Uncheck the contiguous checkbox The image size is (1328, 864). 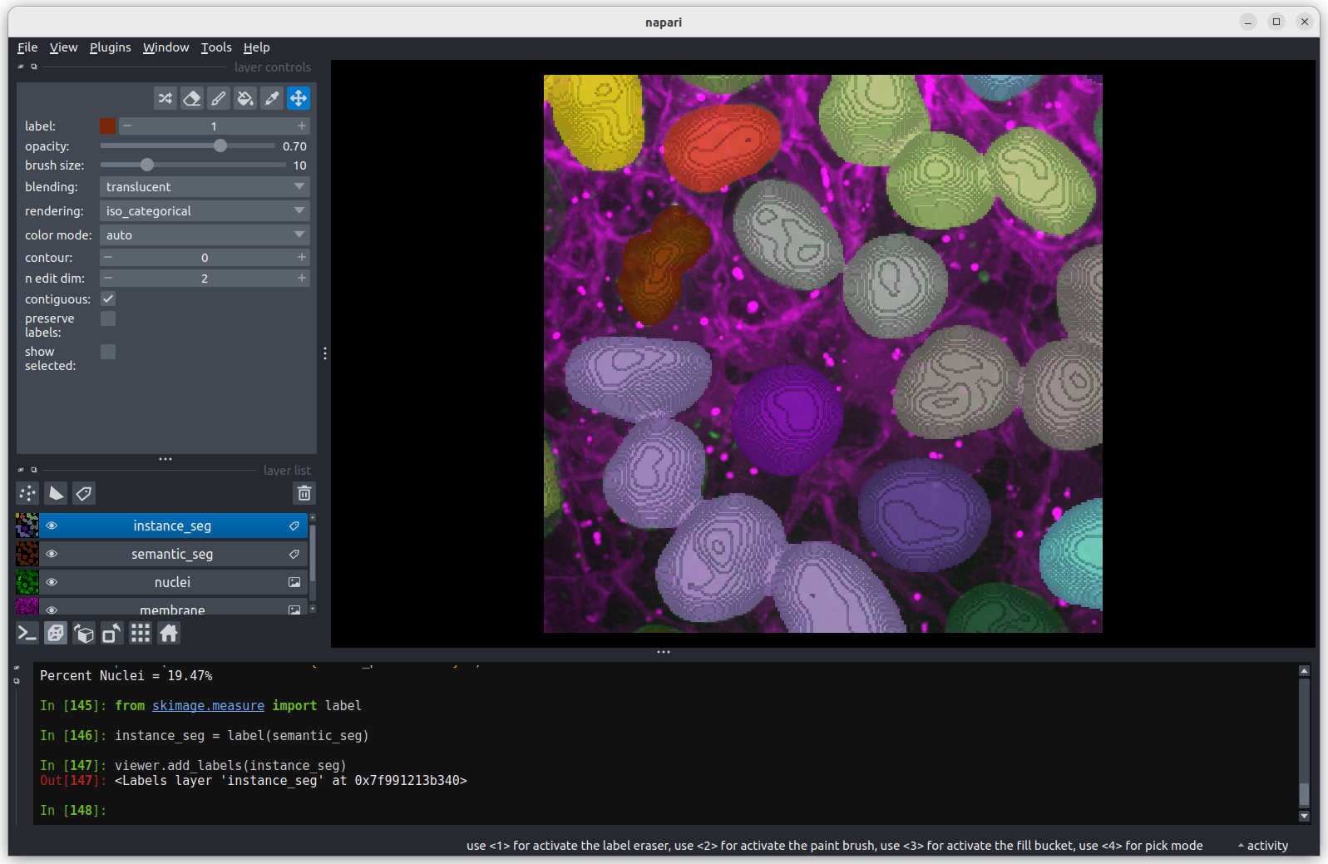tap(108, 299)
